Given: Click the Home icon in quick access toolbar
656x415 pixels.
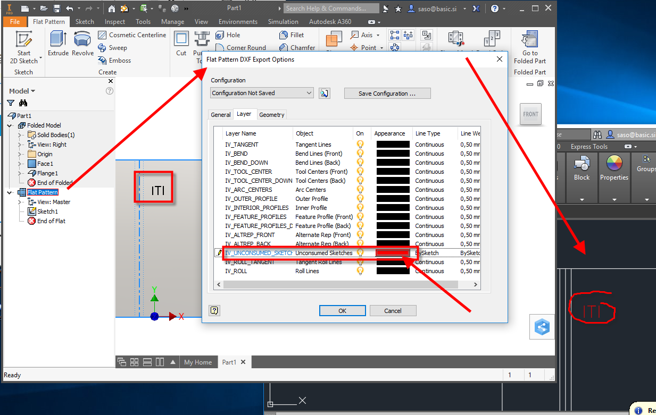Looking at the screenshot, I should point(111,9).
